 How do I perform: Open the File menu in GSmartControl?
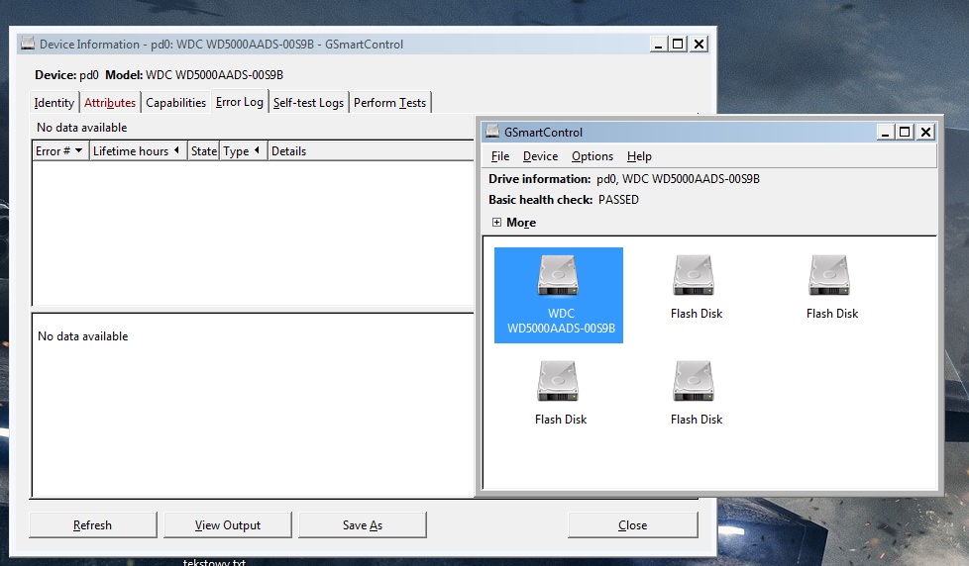click(500, 156)
